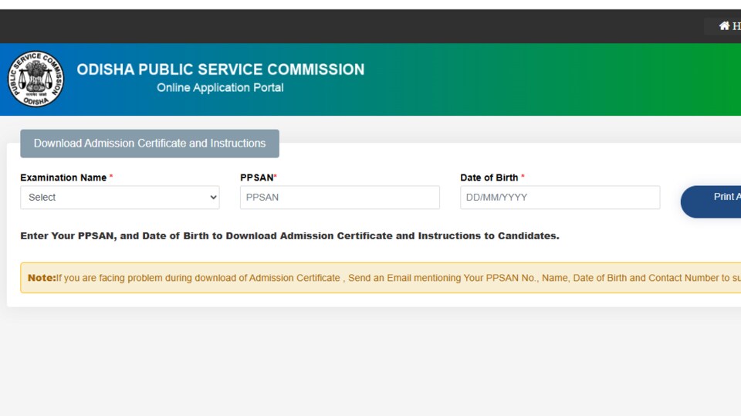
Task: Focus the Date of Birth DD/MM/YYYY field
Action: 560,197
